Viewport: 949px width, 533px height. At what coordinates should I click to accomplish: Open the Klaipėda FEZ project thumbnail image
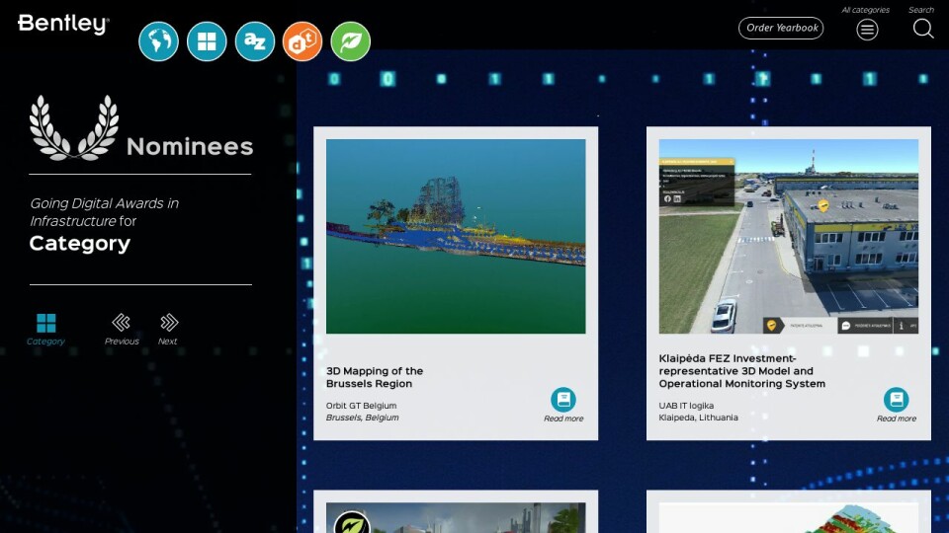[789, 236]
